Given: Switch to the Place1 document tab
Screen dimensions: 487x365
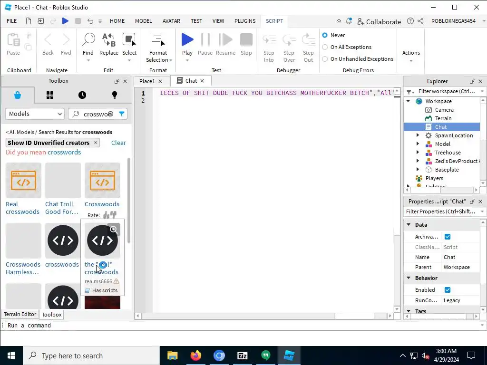Looking at the screenshot, I should click(147, 81).
